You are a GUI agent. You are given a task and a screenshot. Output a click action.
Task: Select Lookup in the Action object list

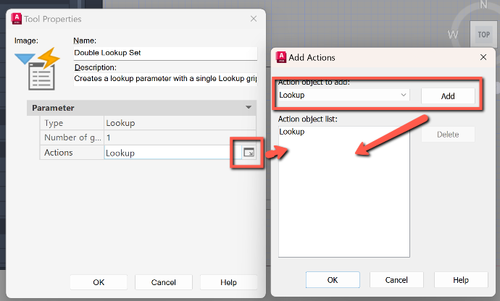tap(292, 132)
